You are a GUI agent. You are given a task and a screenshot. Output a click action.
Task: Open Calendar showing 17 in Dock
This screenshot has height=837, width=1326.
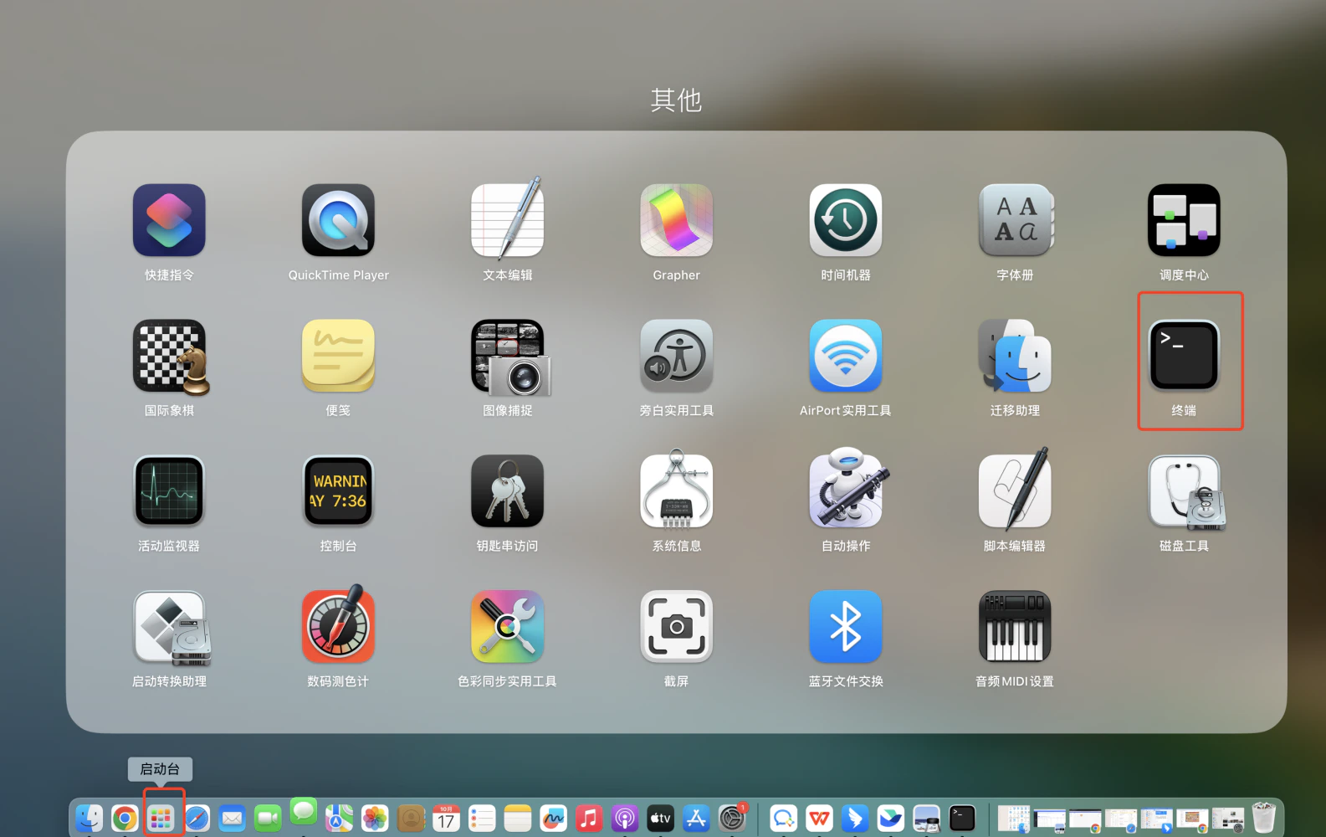(x=446, y=818)
